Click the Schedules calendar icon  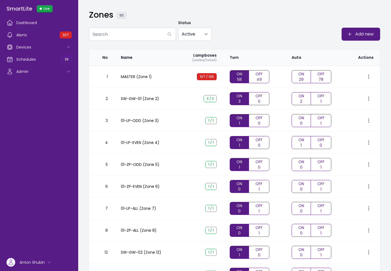[10, 59]
